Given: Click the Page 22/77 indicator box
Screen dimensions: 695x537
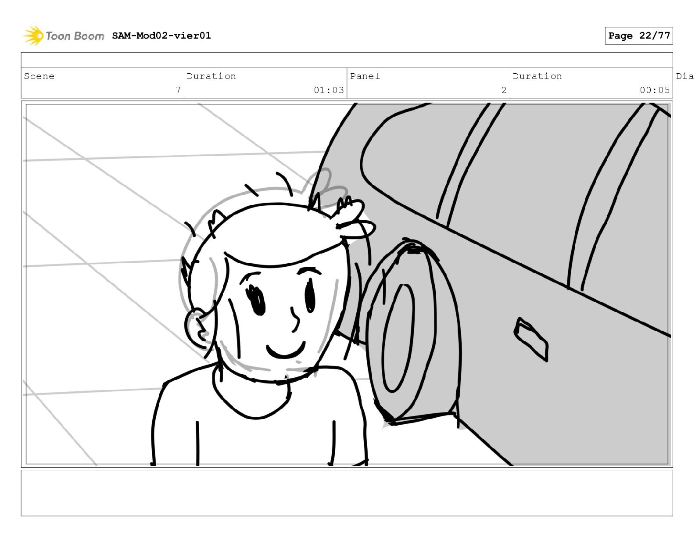Looking at the screenshot, I should [x=639, y=36].
